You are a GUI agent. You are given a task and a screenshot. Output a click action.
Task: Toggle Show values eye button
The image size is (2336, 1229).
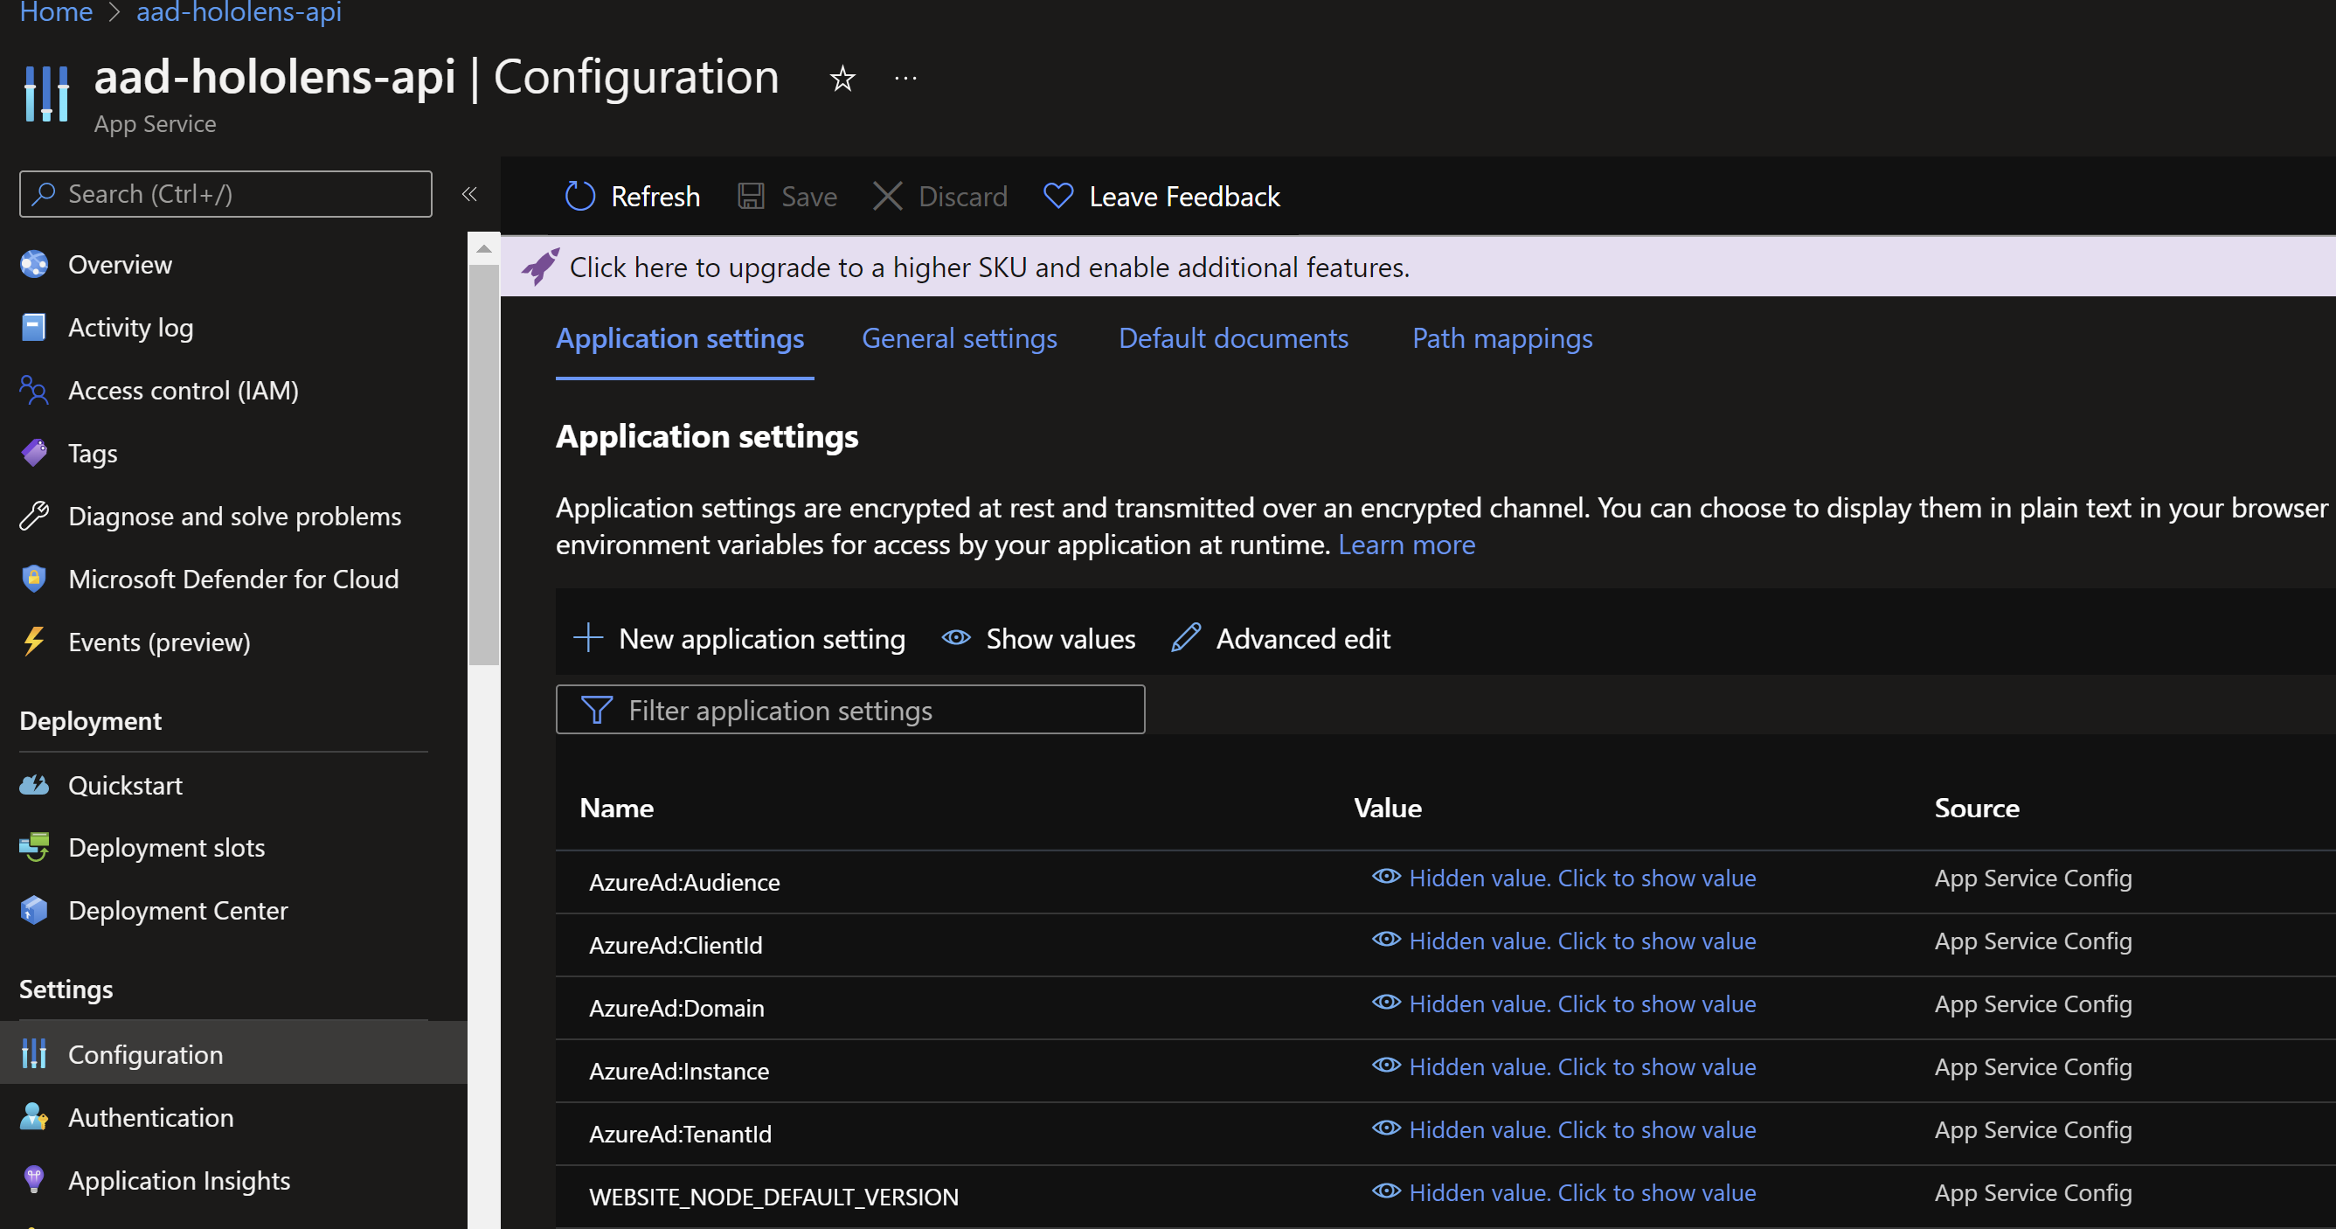click(x=1038, y=638)
